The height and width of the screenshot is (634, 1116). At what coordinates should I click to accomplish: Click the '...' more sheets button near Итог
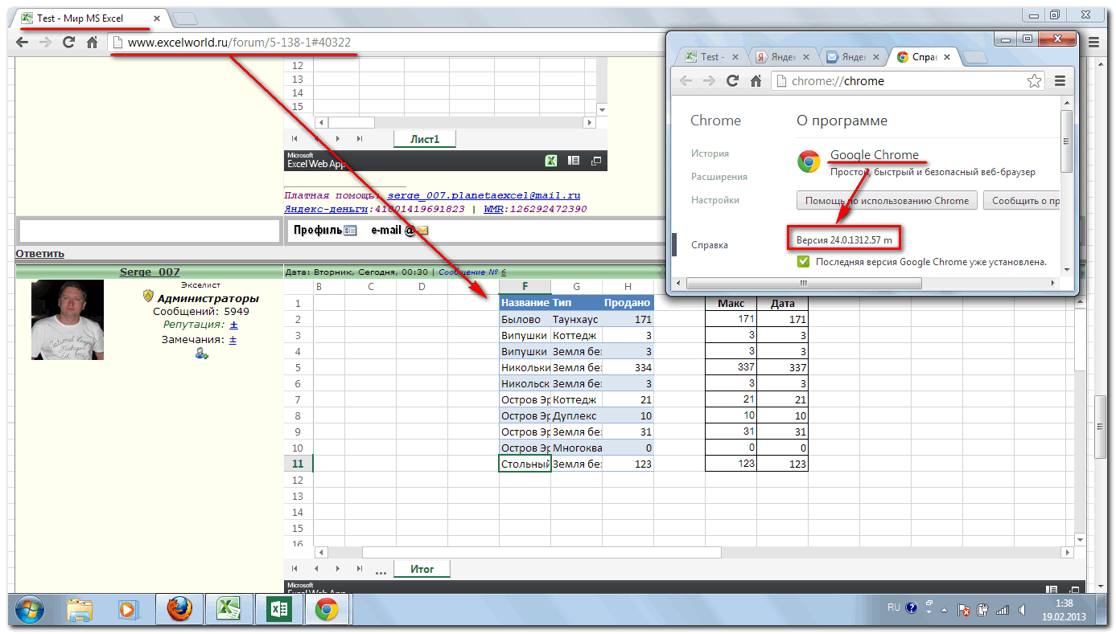(x=381, y=571)
